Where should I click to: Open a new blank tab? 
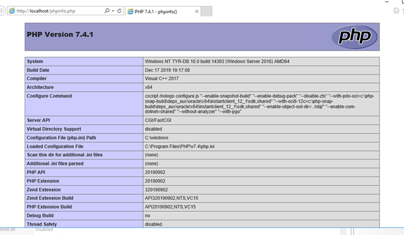pyautogui.click(x=206, y=11)
